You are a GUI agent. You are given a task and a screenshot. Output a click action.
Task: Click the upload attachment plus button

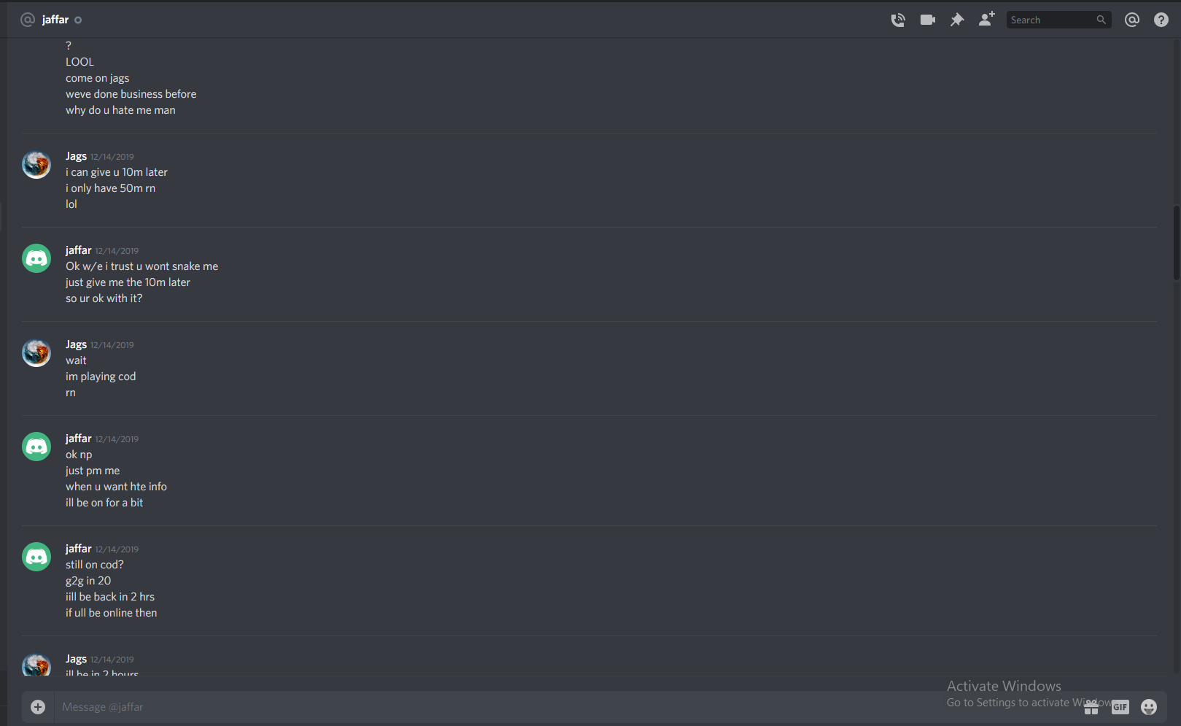[38, 706]
